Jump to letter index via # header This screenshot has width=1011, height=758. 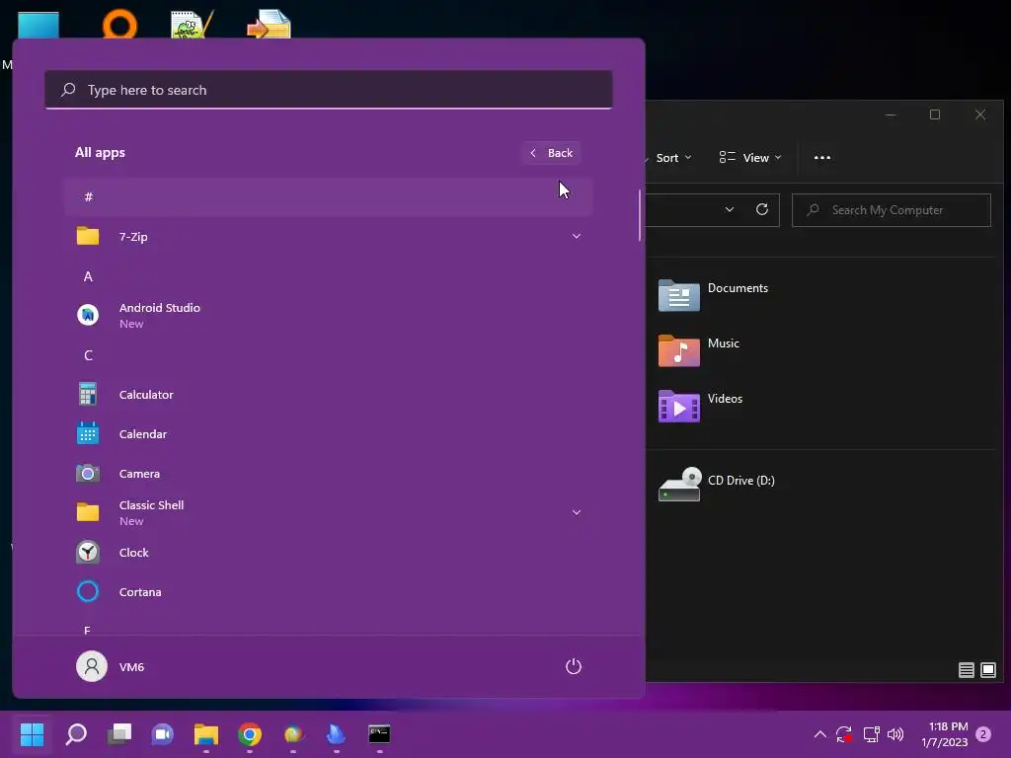[328, 196]
